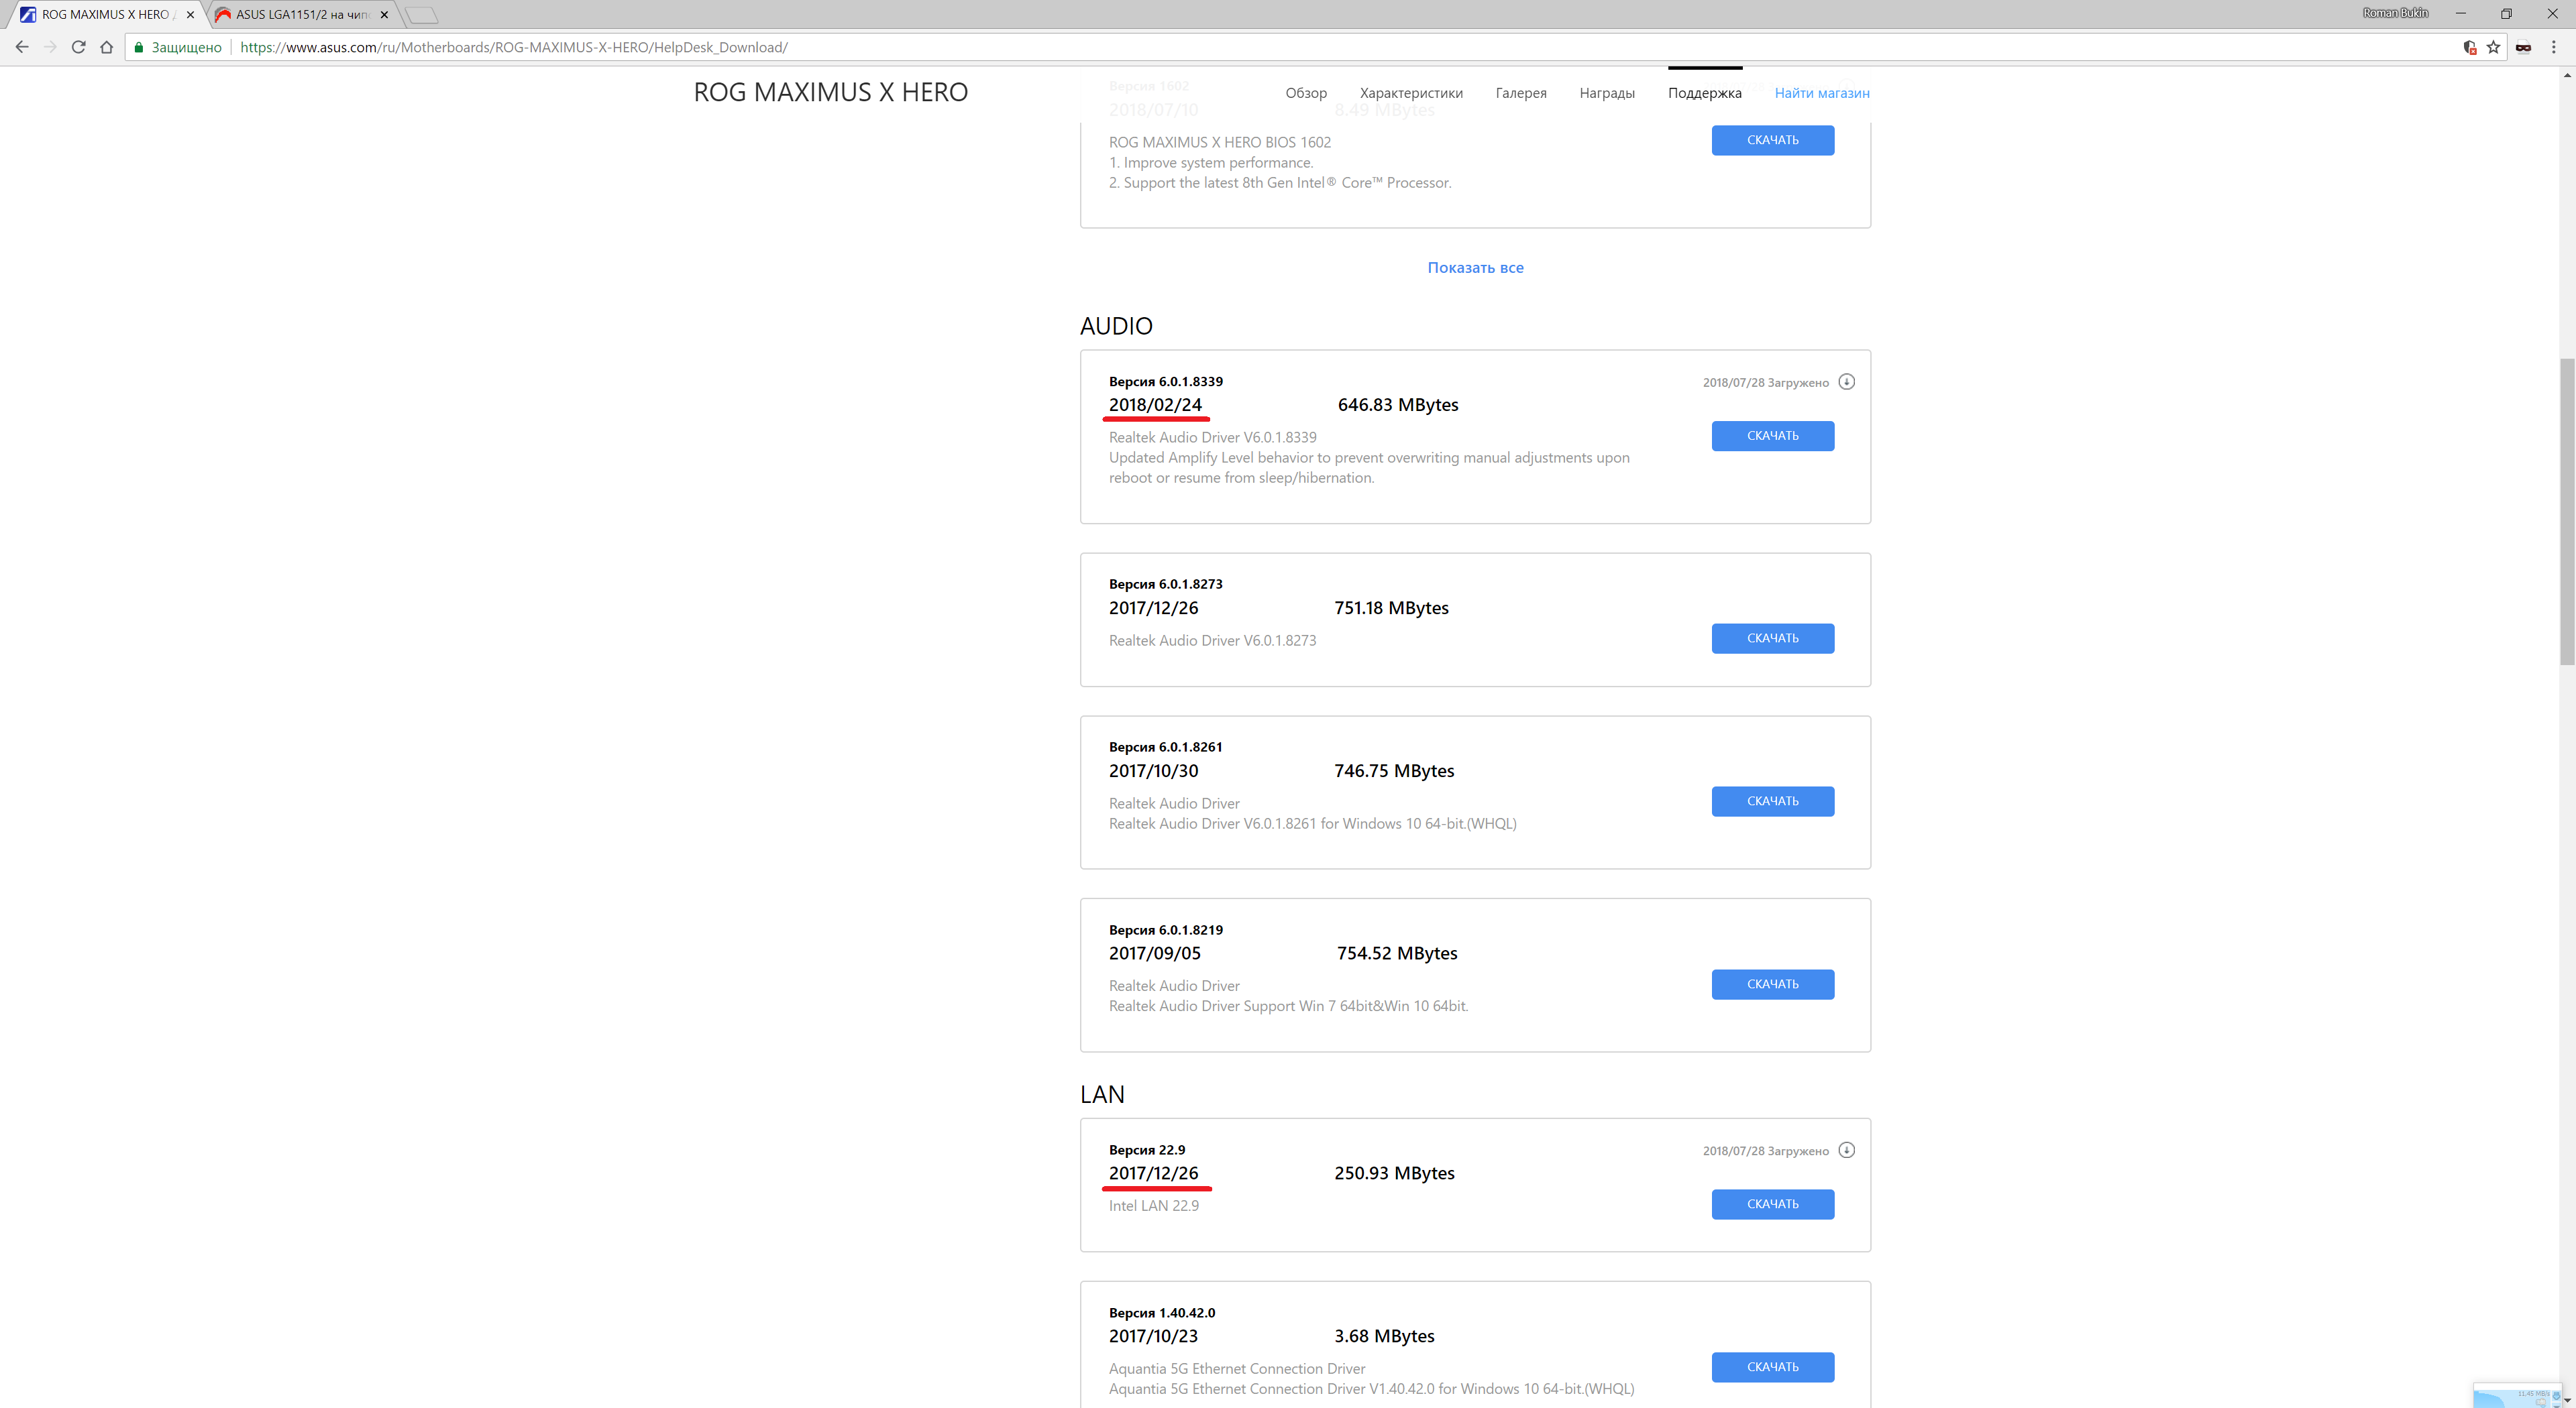Close the ASUS LGA1151/2 tab

384,15
